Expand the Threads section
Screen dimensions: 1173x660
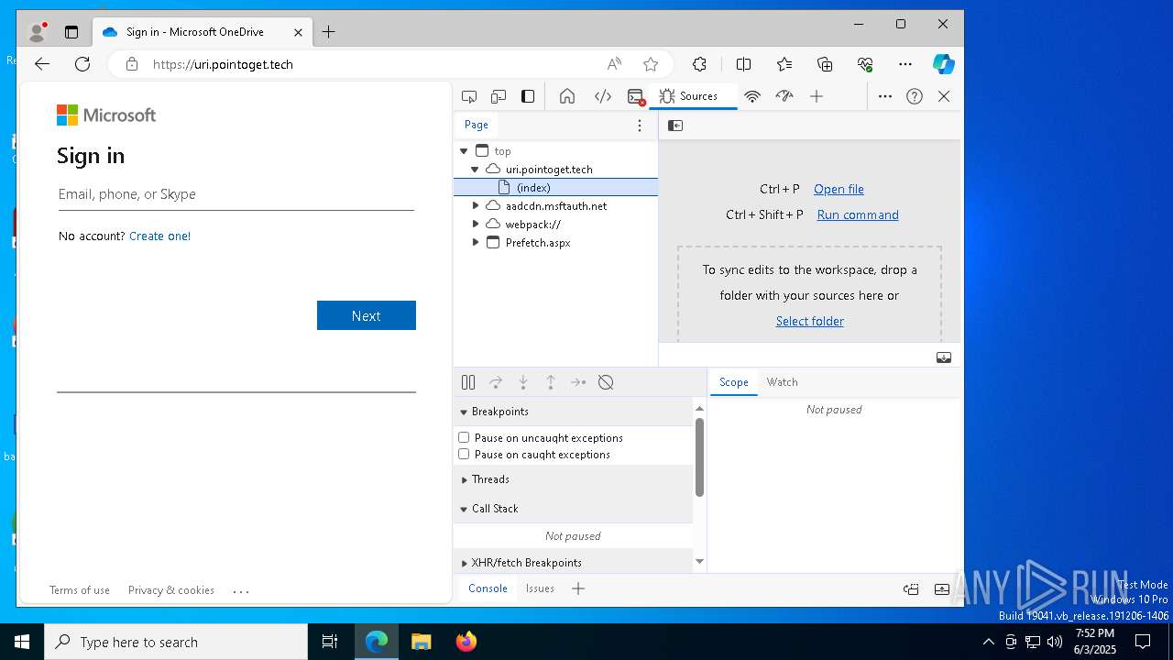click(464, 479)
